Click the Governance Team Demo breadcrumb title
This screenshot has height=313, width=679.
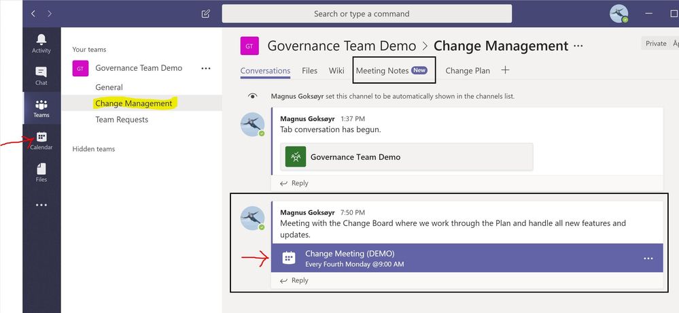coord(342,46)
